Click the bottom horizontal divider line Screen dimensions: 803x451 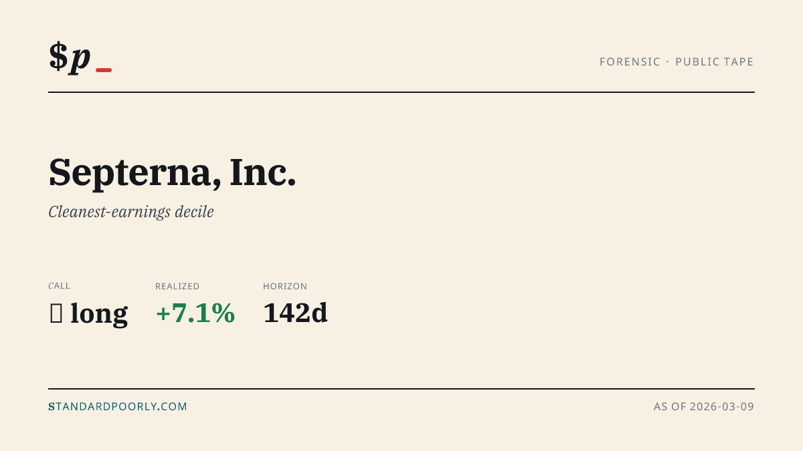point(401,388)
